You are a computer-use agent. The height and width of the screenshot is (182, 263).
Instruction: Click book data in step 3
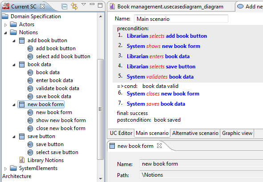[177, 56]
